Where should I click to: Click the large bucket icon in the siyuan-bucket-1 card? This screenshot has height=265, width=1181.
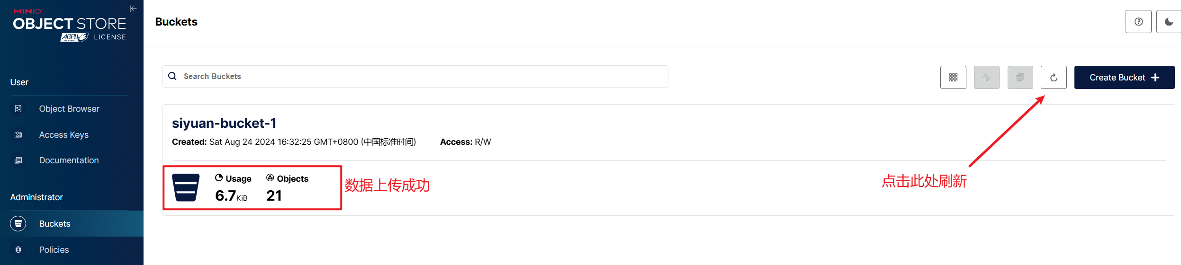tap(186, 187)
